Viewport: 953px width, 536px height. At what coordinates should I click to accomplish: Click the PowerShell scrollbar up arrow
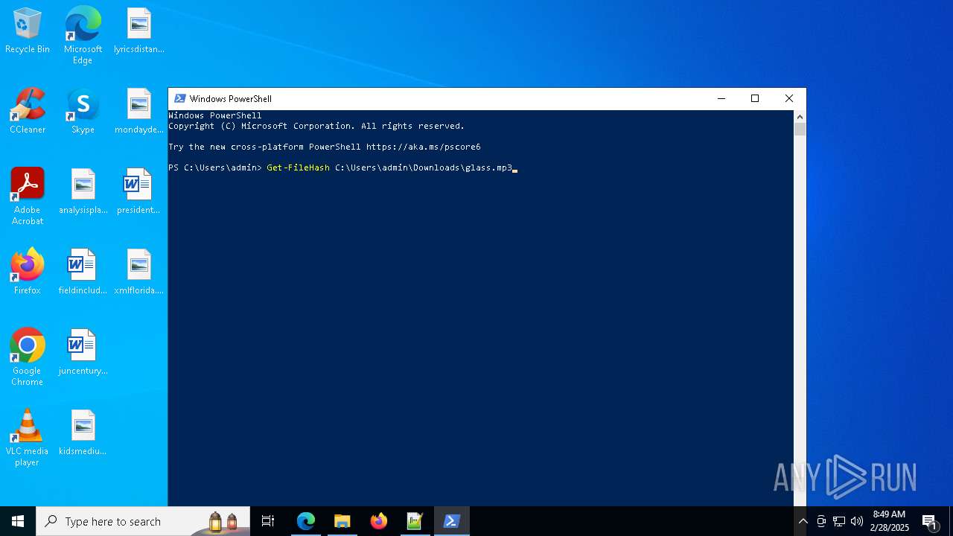[800, 117]
